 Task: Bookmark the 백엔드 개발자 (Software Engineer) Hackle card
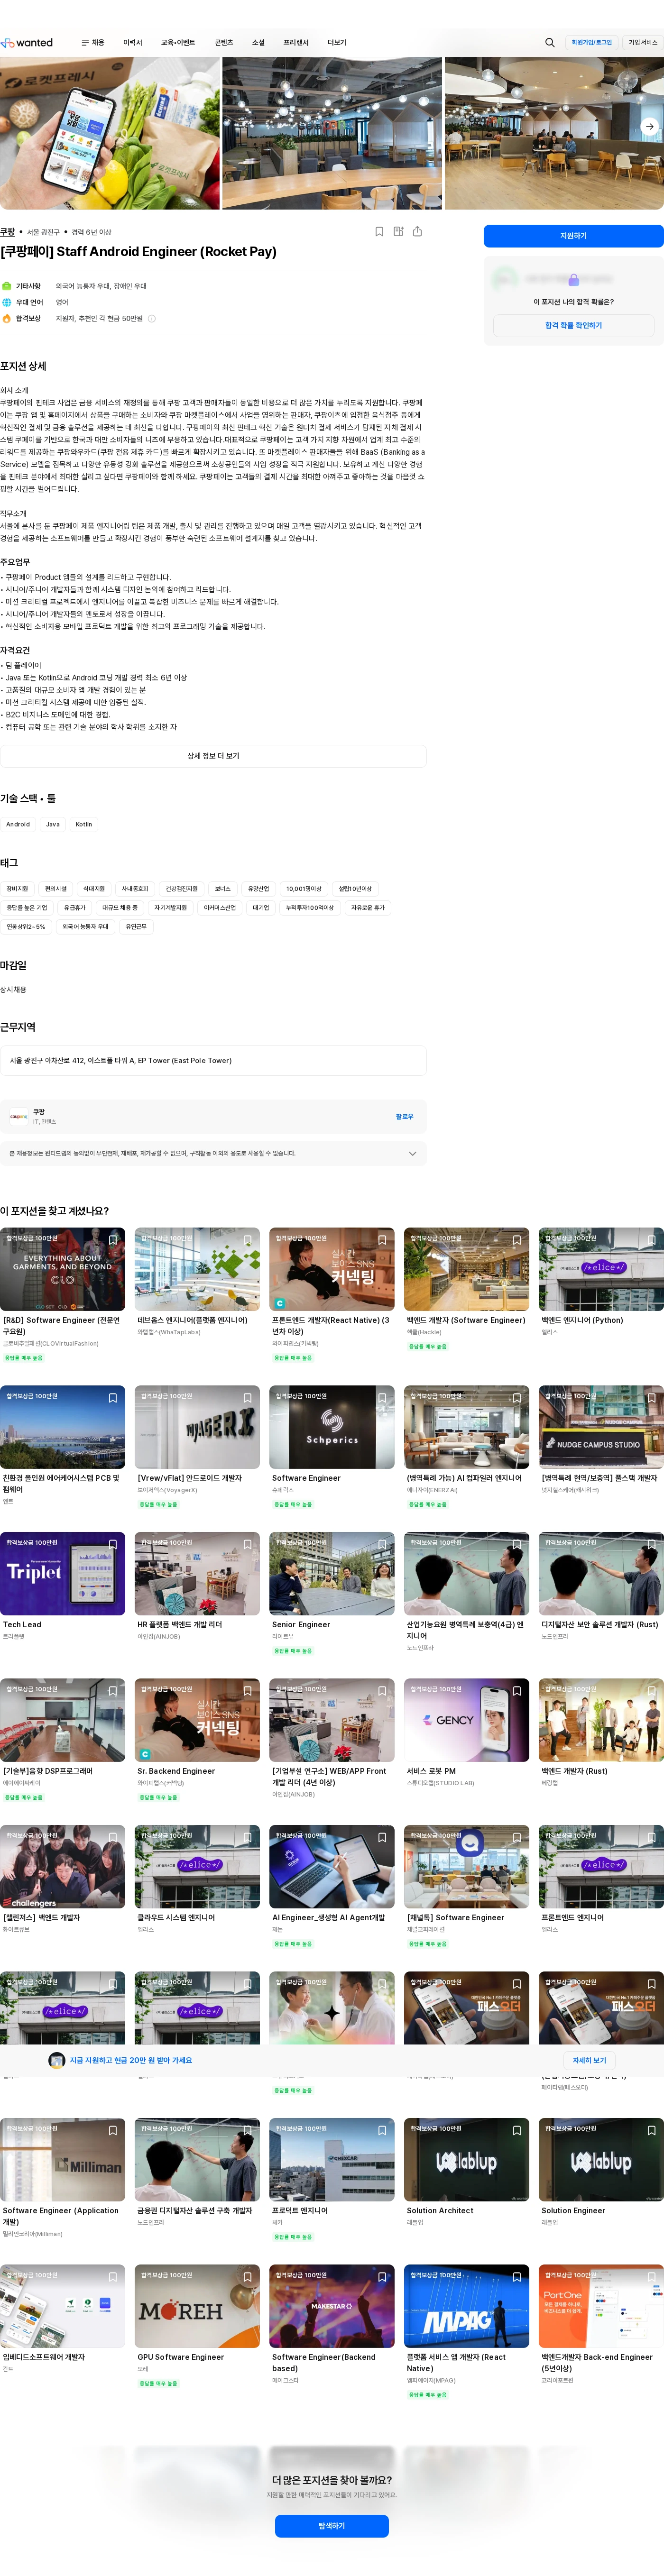point(517,1240)
